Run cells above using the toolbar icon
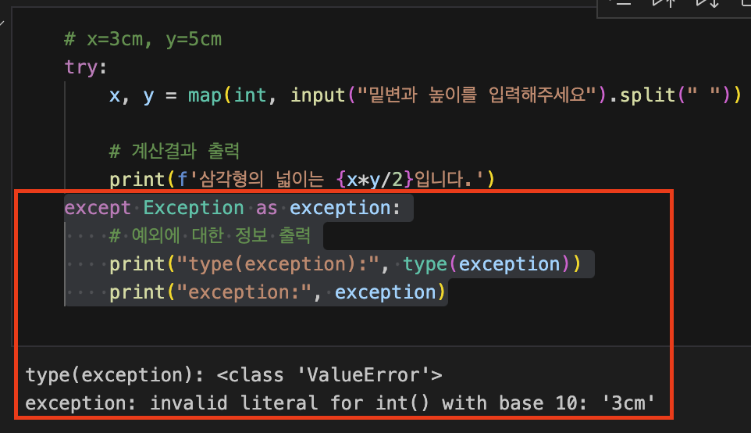Image resolution: width=751 pixels, height=433 pixels. [x=664, y=4]
